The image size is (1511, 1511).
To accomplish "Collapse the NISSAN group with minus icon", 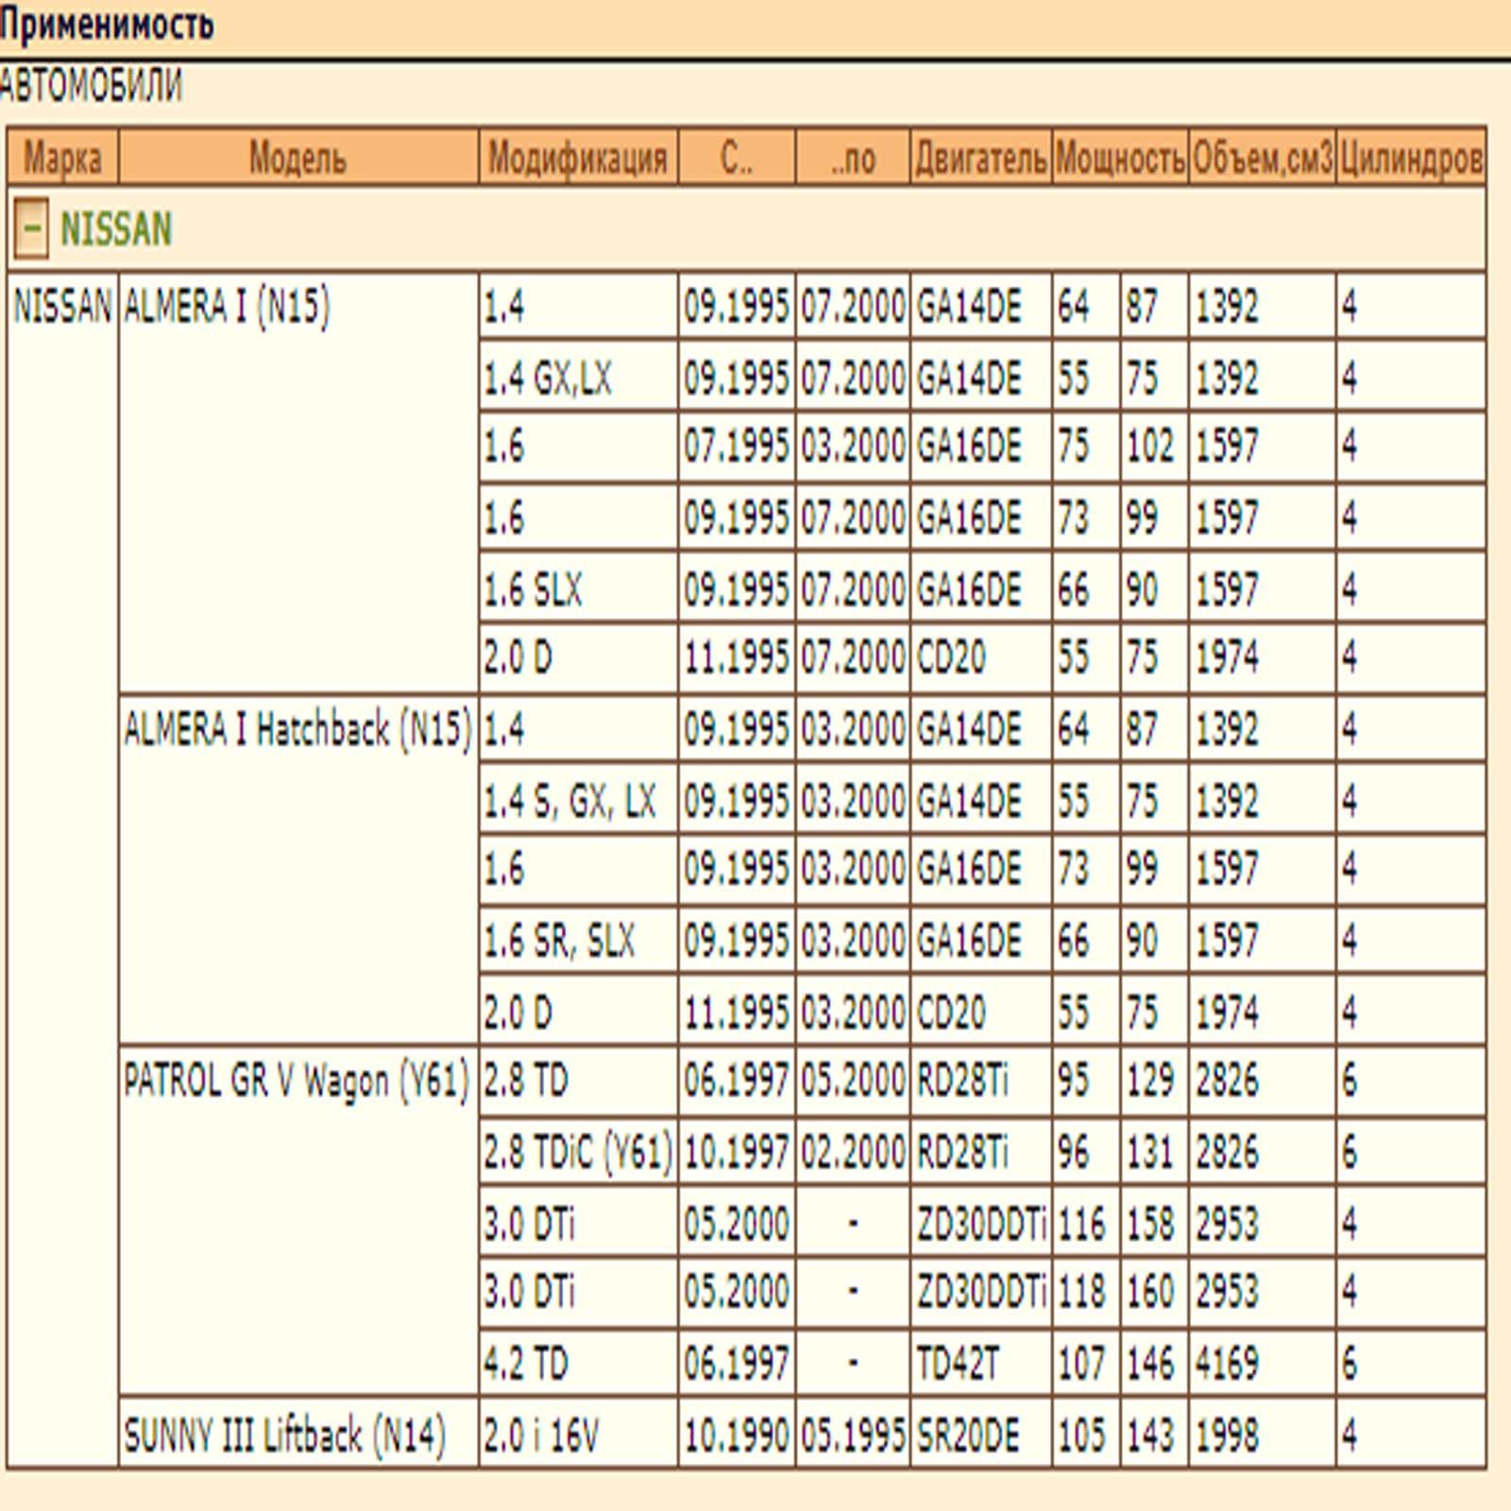I will [31, 229].
